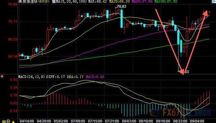Viewport: 216px width, 123px height.
Task: Click the purple MA60 value label
Action: [142, 2]
